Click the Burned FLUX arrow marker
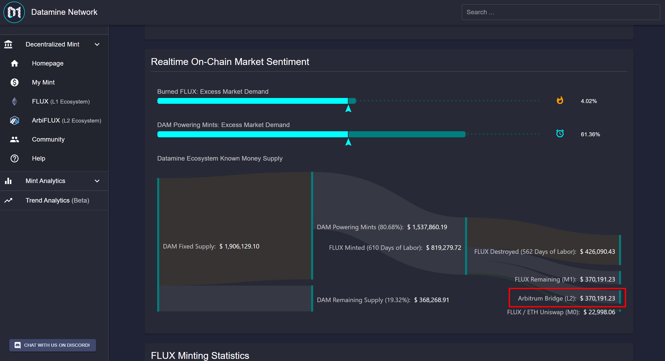Screen dimensions: 665x361 [x=348, y=109]
